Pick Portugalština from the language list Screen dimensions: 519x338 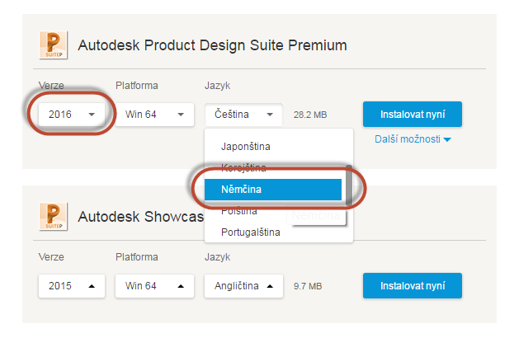click(251, 232)
